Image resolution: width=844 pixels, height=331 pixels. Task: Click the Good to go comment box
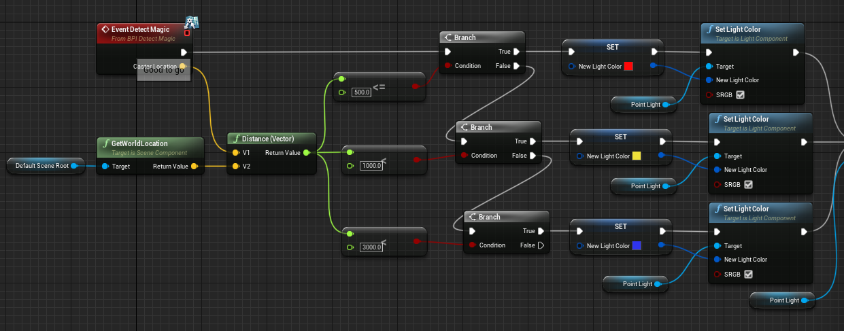point(164,70)
